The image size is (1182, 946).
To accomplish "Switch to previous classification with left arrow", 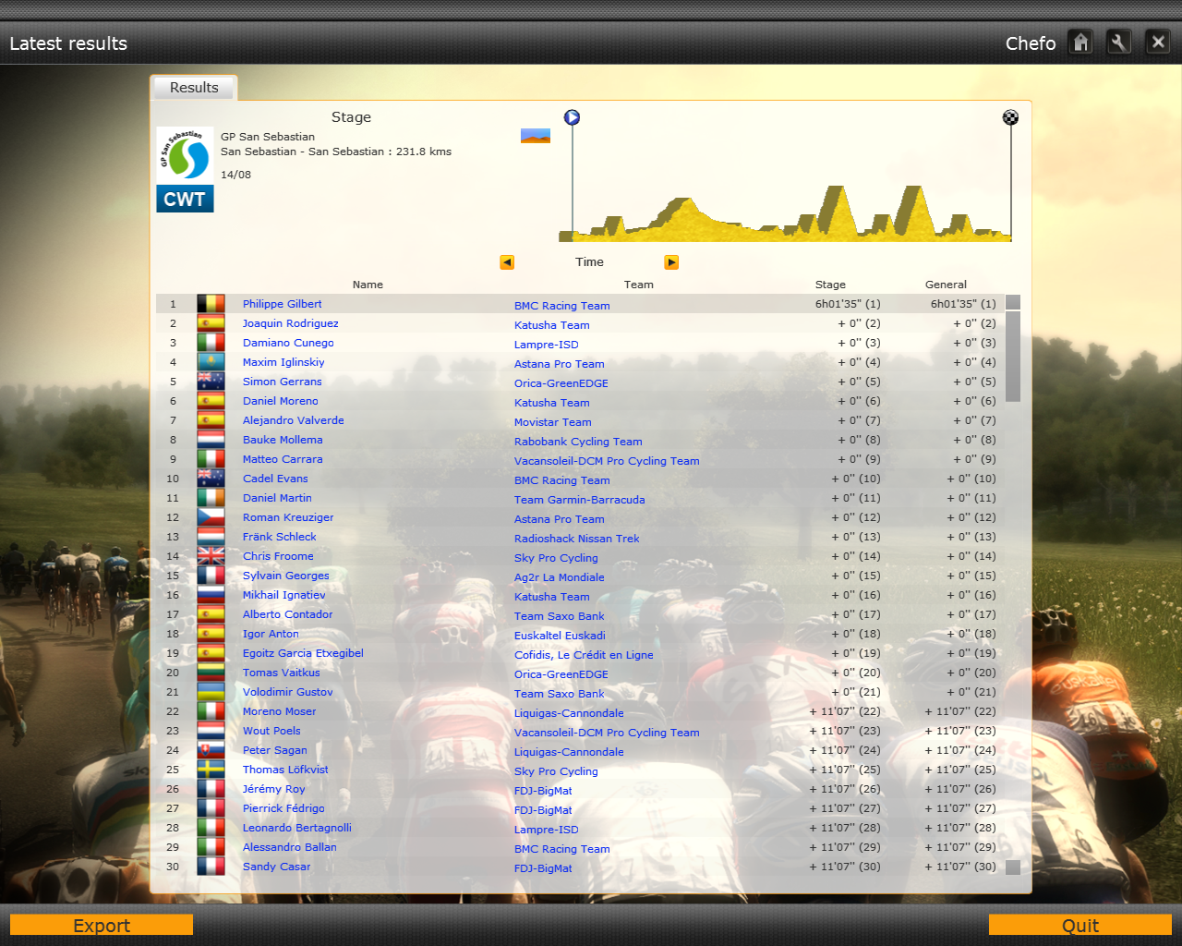I will click(507, 262).
